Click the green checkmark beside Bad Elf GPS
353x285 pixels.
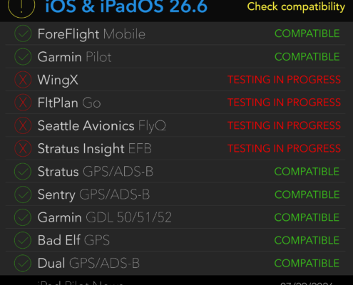tap(23, 240)
